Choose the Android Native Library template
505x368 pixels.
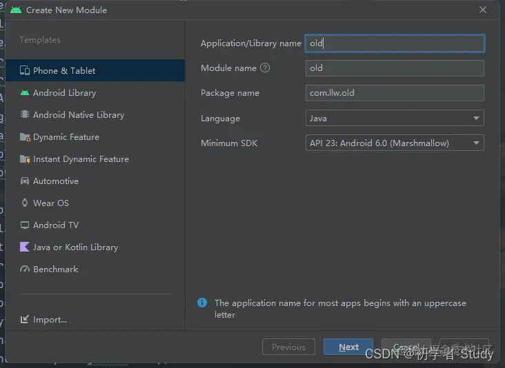[95, 114]
